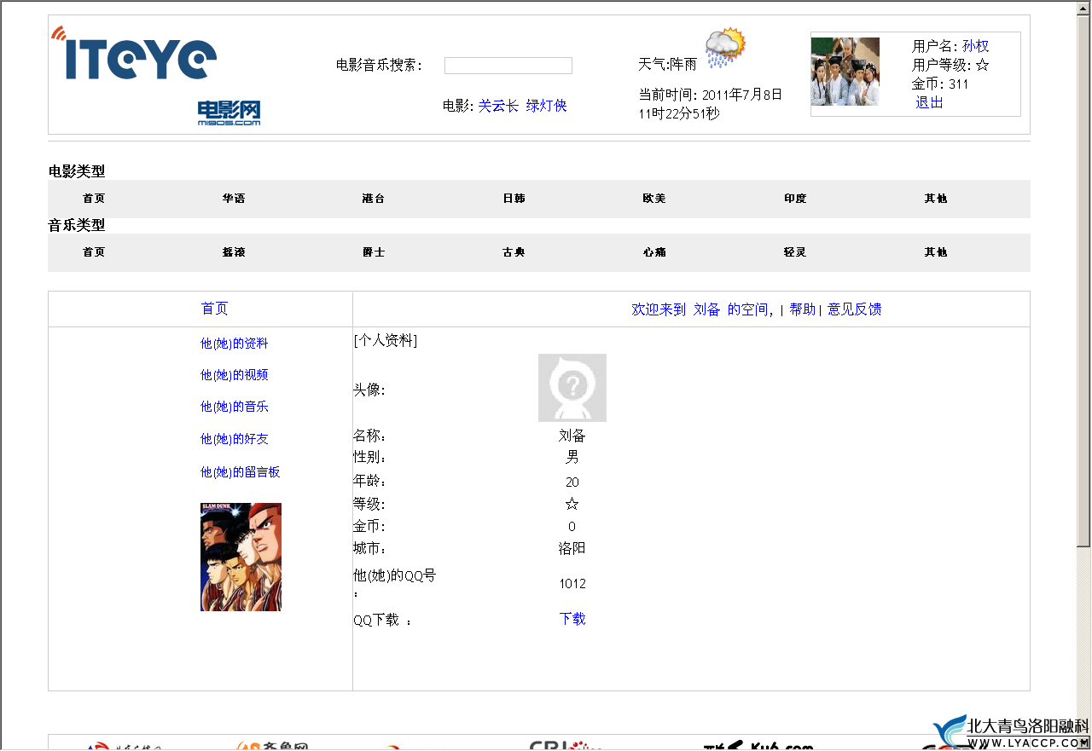1092x751 pixels.
Task: Select 爵士 music category
Action: [374, 252]
